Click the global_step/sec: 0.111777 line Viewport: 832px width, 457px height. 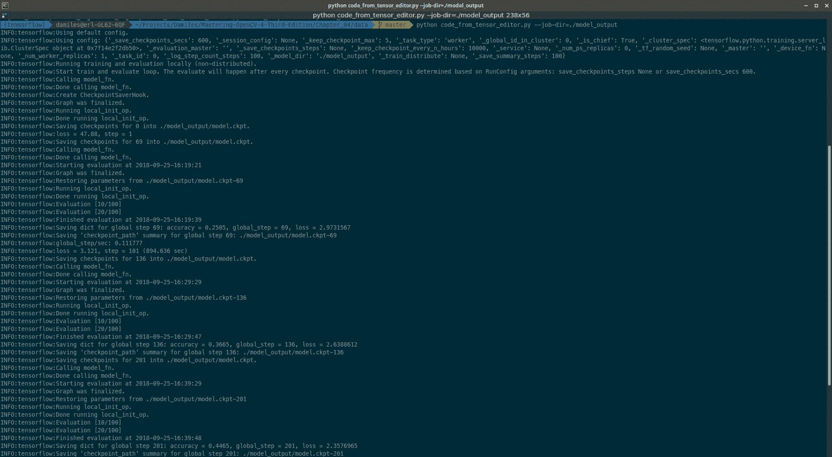pos(71,243)
